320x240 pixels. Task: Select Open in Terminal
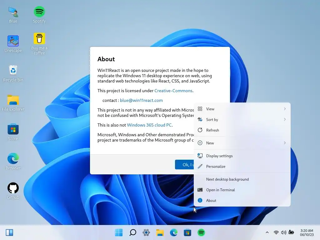coord(242,190)
